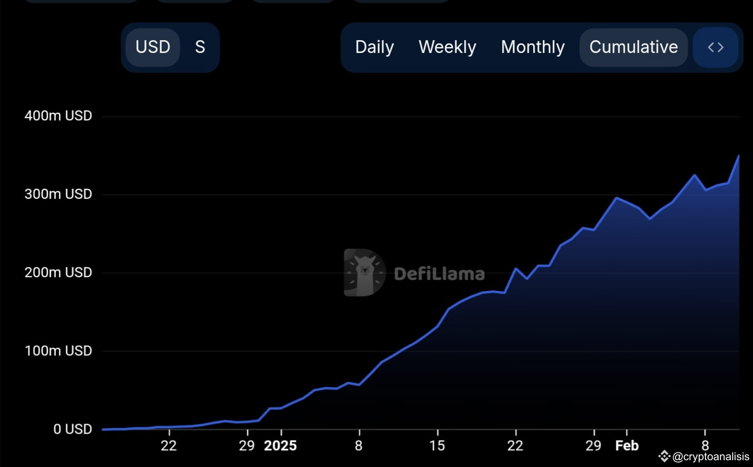
Task: Click the 0 USD axis label
Action: [73, 429]
